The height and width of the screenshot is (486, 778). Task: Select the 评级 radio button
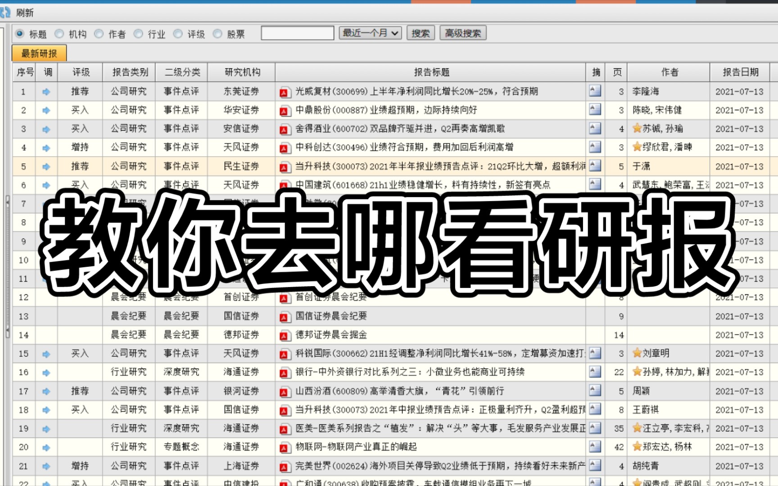tap(178, 34)
